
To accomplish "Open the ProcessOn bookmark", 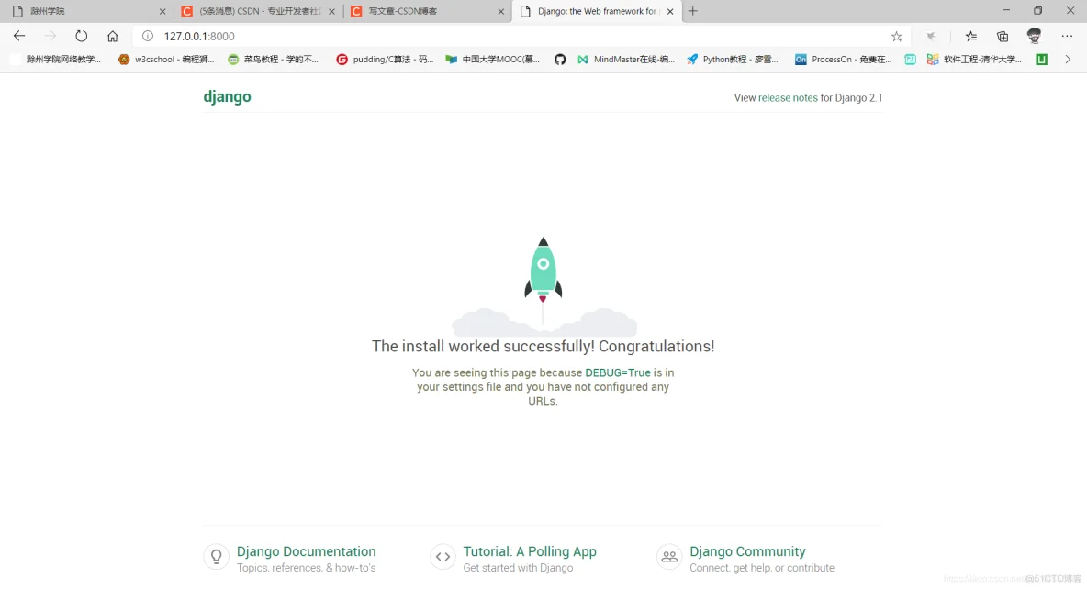I will (x=844, y=60).
